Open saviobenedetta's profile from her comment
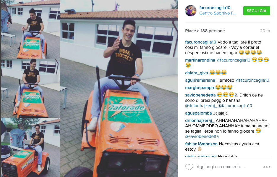The image size is (277, 177). point(200,95)
